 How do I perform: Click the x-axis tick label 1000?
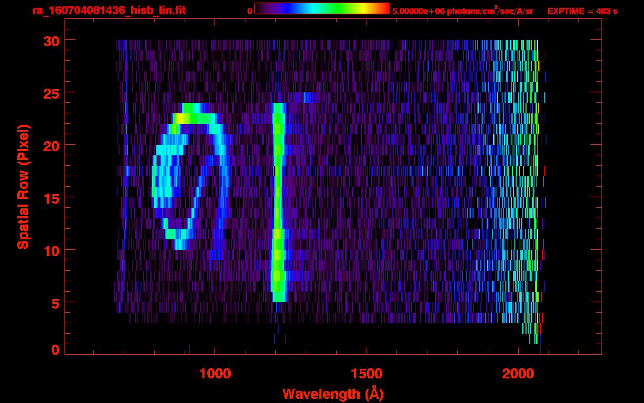pyautogui.click(x=214, y=374)
